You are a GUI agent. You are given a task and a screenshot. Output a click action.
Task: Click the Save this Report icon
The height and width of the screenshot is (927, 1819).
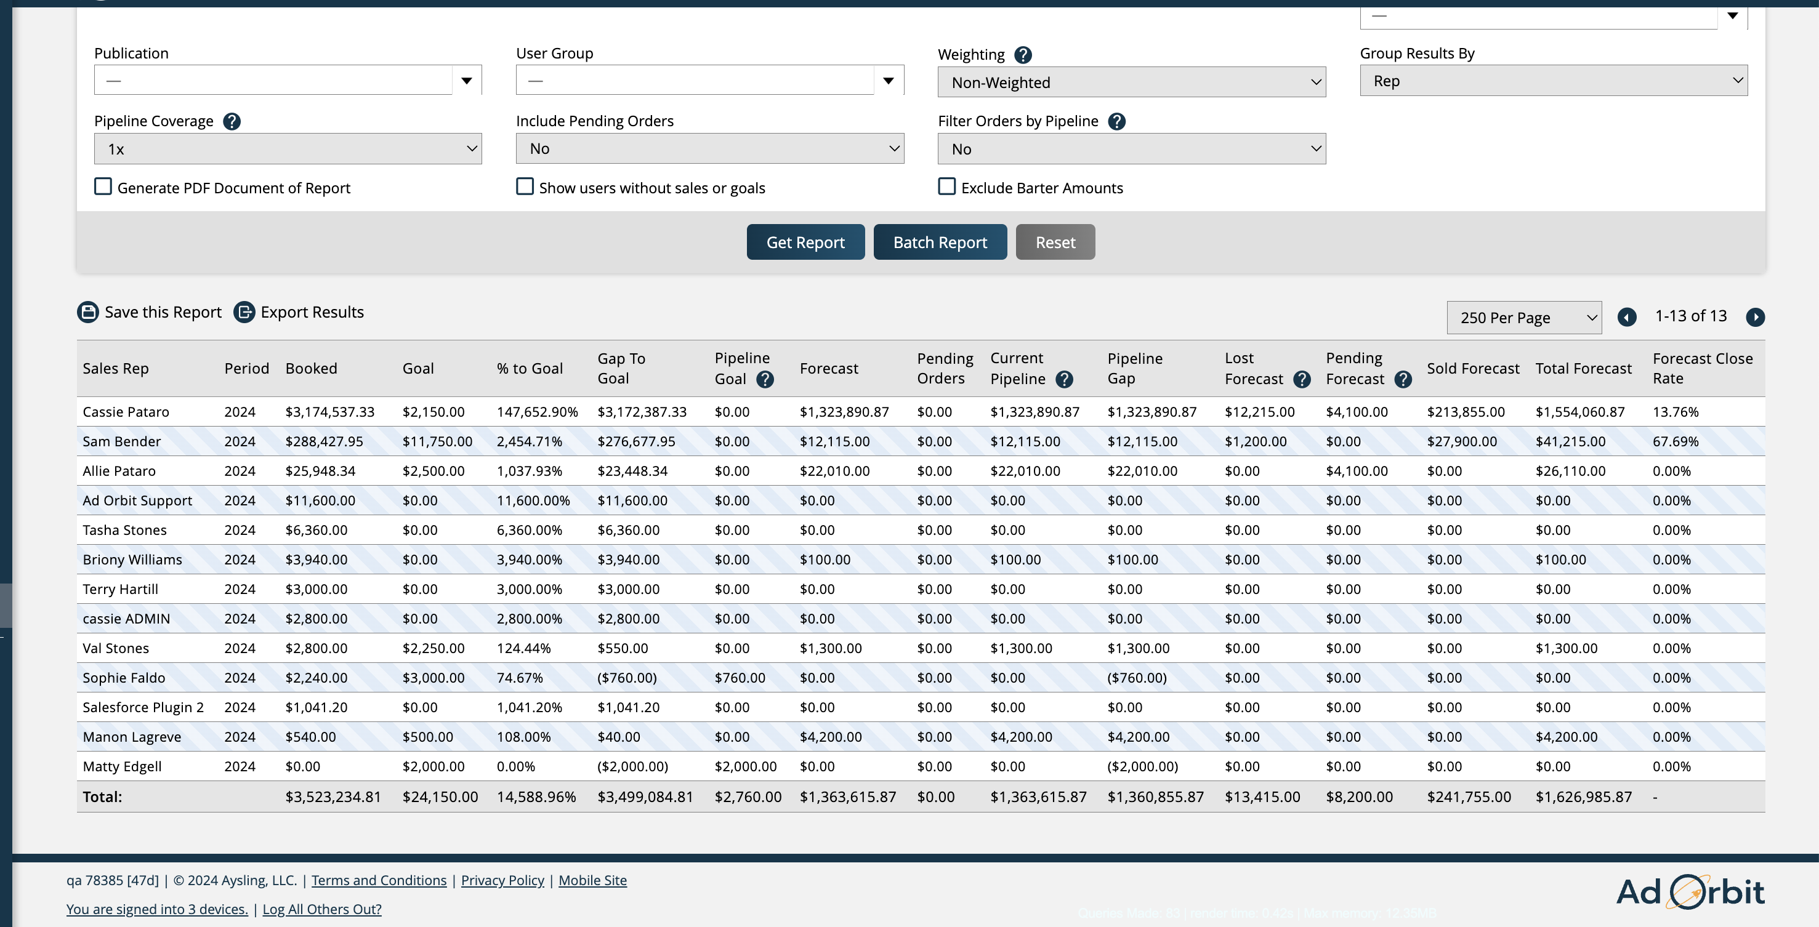87,312
